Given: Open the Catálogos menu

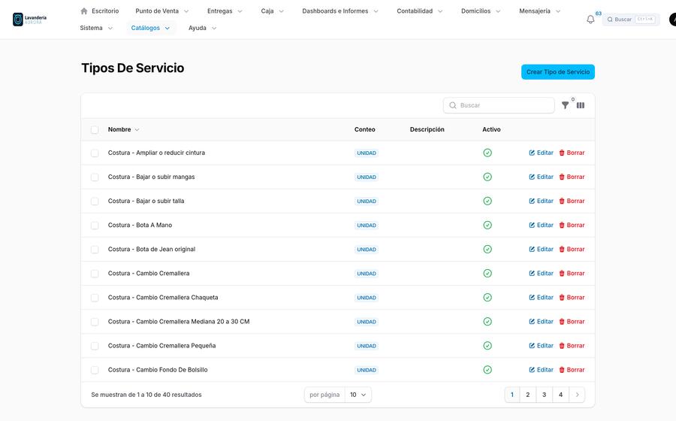Looking at the screenshot, I should pos(150,28).
